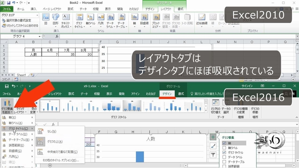Expand the chart styles gallery
Screen dimensions: 299x168
click(x=206, y=111)
